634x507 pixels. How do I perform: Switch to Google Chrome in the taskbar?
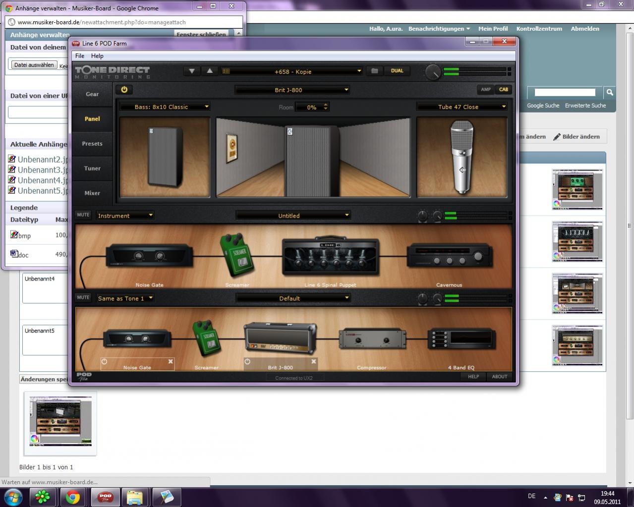[x=73, y=497]
